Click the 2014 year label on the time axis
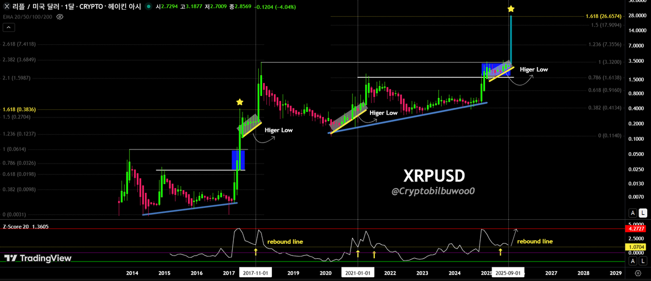The image size is (651, 281). (x=132, y=274)
